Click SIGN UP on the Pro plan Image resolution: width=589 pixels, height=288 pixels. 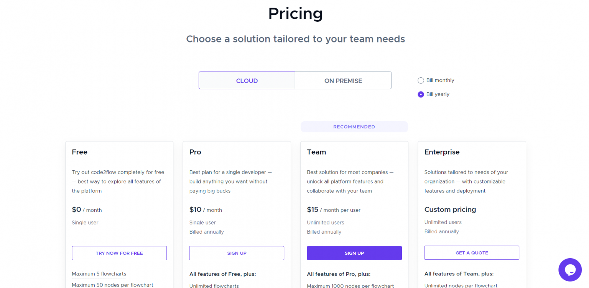coord(237,253)
